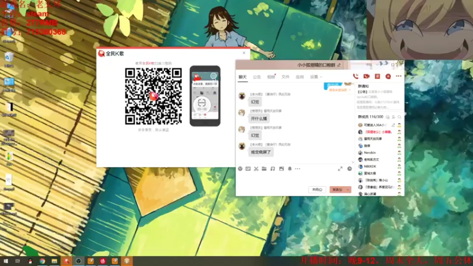Open the GIF sticker button in chat toolbar
Viewport: 473px width, 266px height.
point(248,169)
